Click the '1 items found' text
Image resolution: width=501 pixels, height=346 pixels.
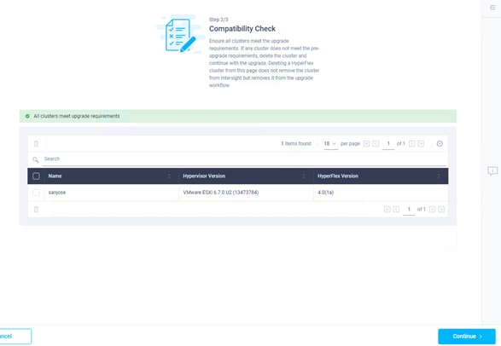[x=296, y=144]
